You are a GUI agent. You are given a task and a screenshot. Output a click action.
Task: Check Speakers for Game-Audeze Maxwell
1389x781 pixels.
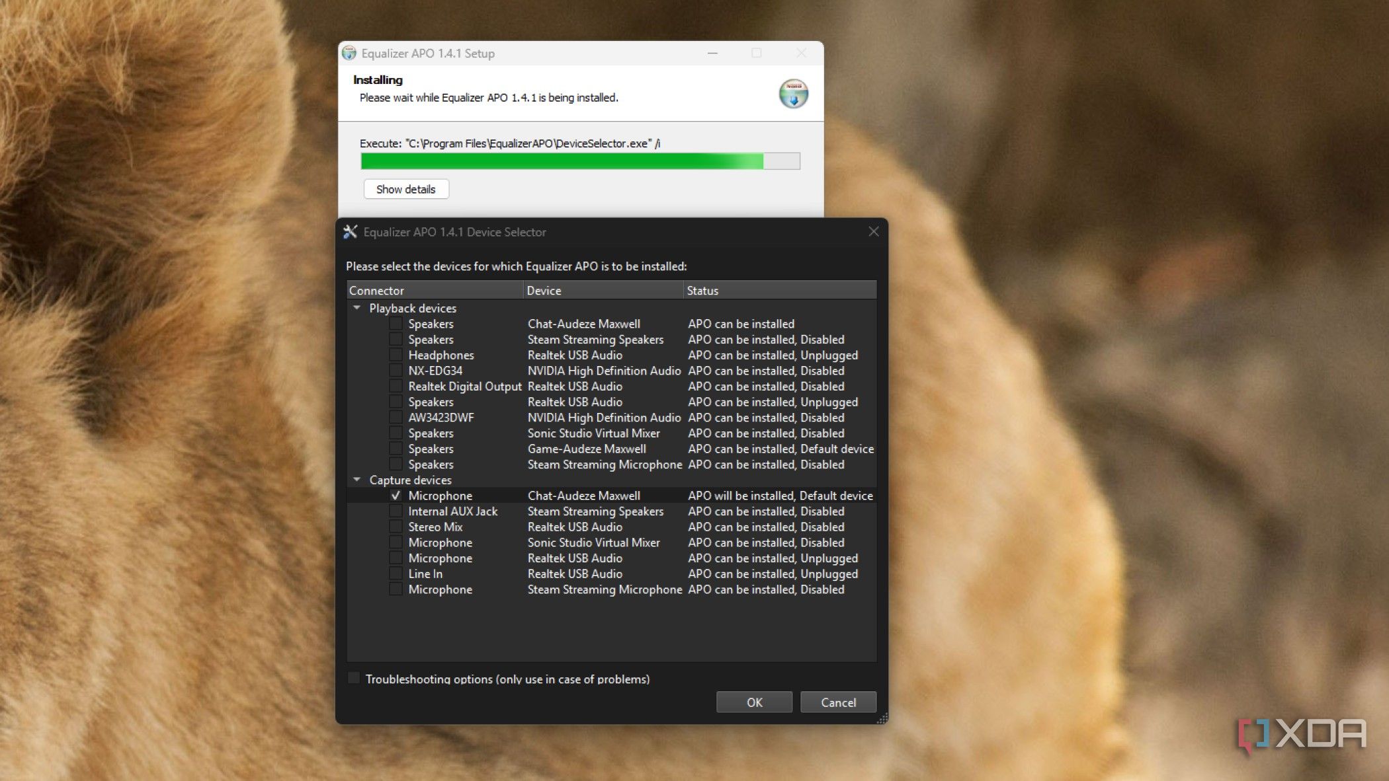click(x=396, y=449)
